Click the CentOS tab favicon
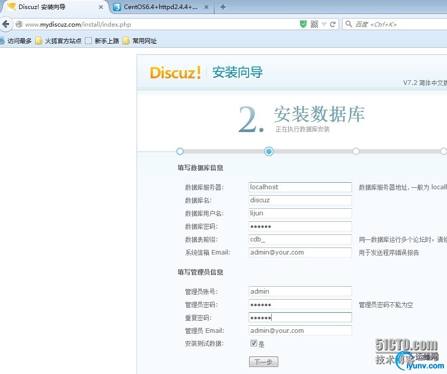 click(117, 7)
